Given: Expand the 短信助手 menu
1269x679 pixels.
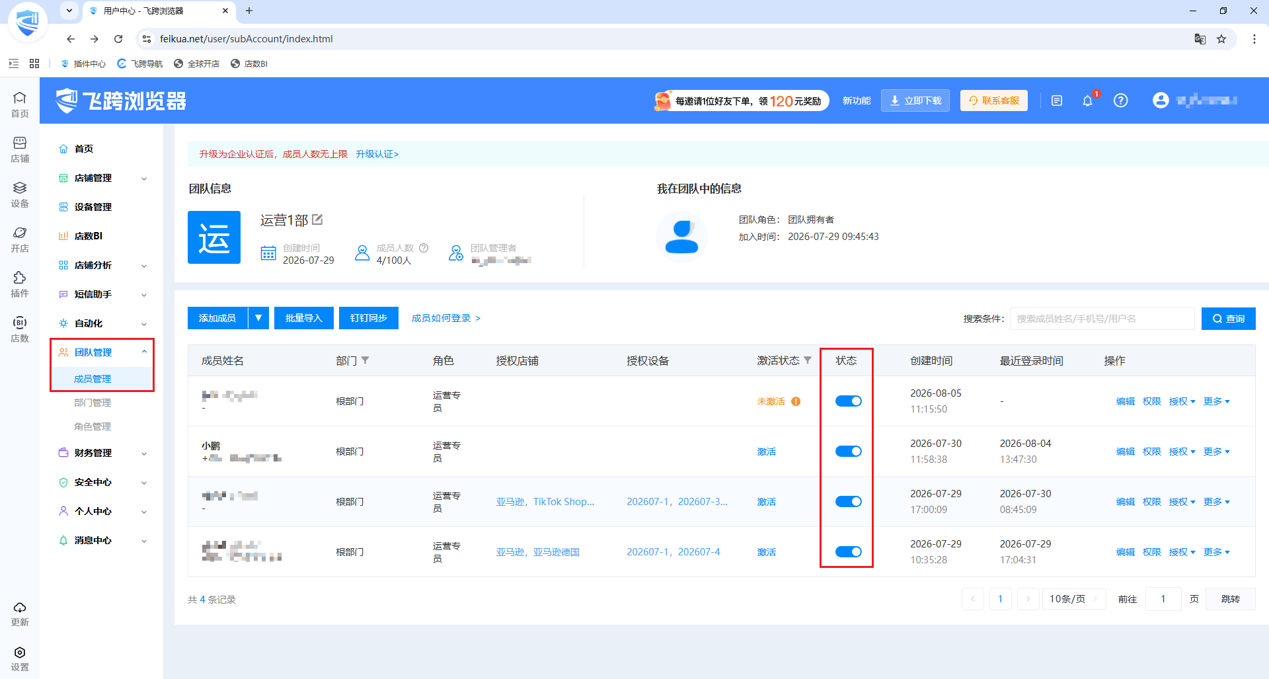Looking at the screenshot, I should coord(102,294).
